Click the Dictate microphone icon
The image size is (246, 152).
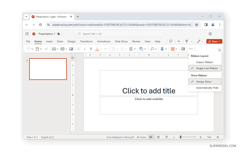click(162, 49)
